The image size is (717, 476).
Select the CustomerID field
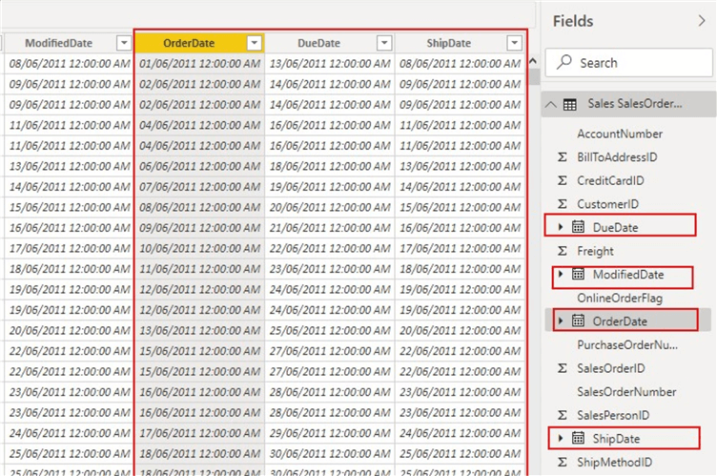point(607,204)
